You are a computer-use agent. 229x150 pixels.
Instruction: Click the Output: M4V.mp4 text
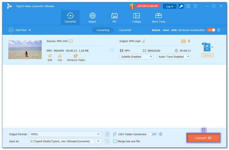(x=130, y=41)
